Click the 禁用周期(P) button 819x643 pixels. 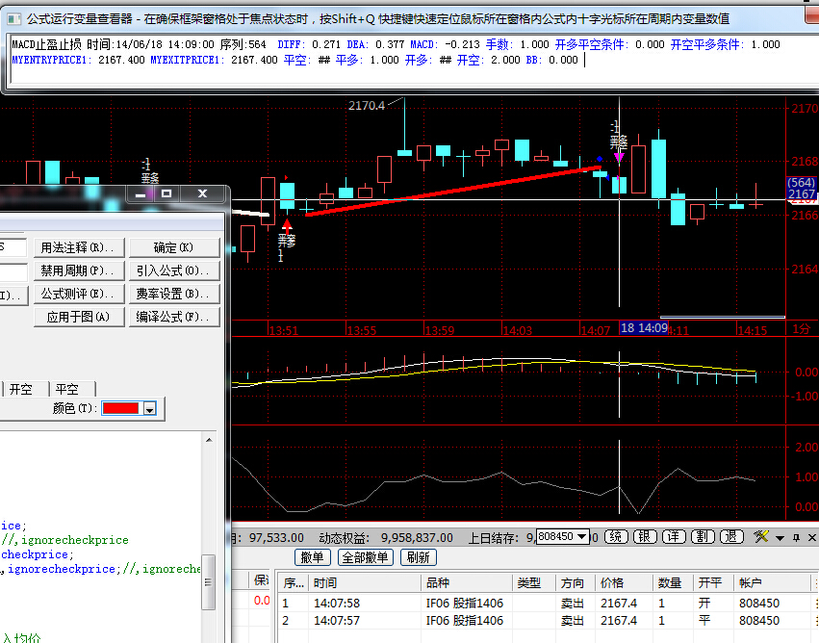pyautogui.click(x=79, y=270)
